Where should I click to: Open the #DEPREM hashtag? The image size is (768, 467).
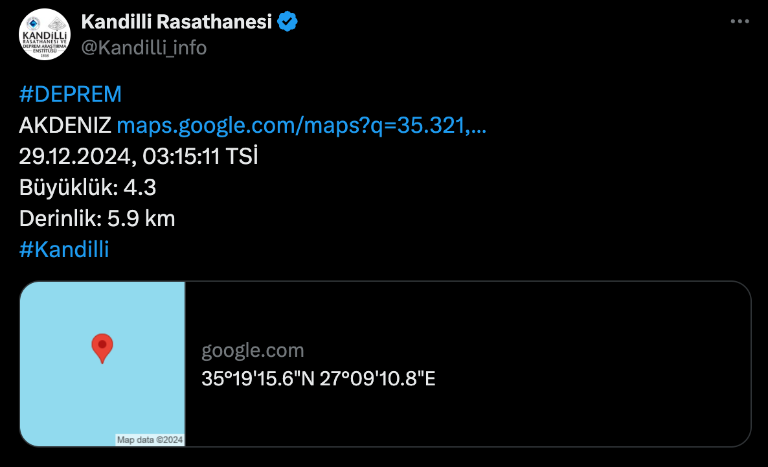pos(71,95)
